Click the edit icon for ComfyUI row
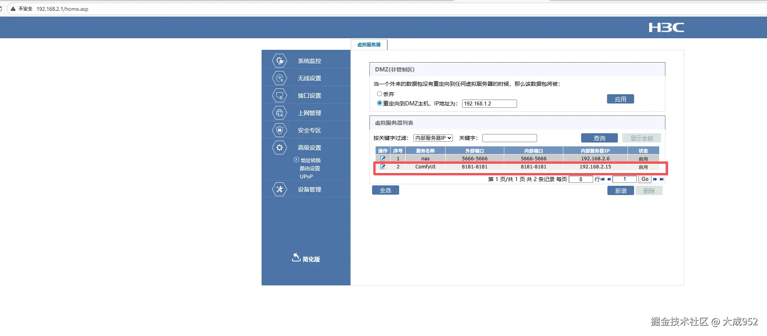 383,167
